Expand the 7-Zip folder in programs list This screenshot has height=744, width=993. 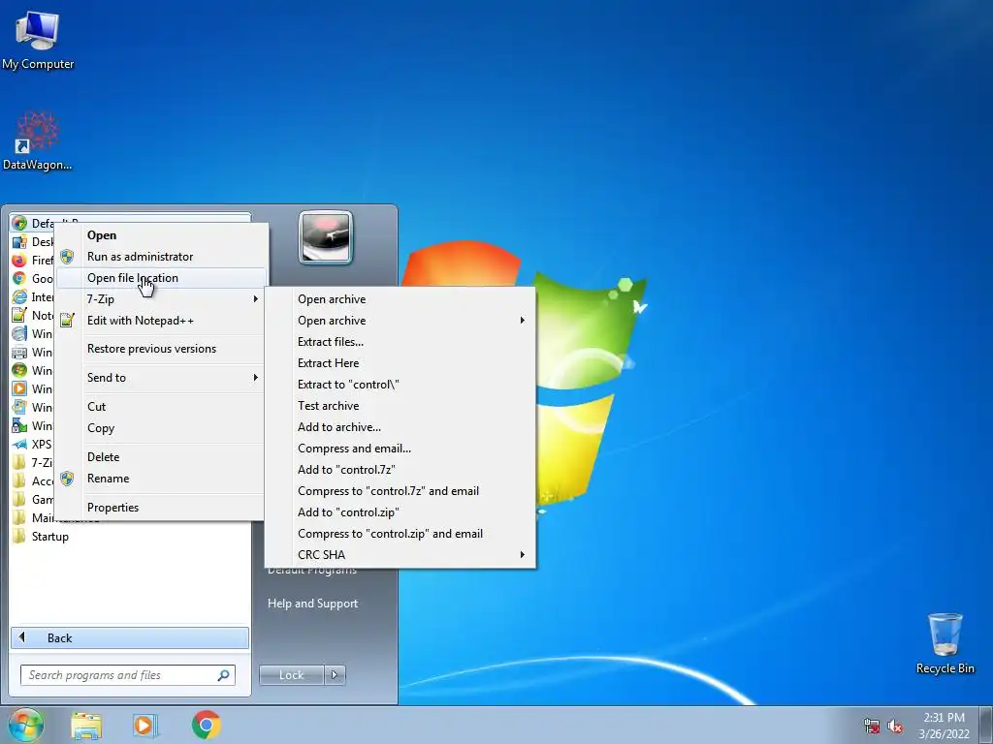32,462
